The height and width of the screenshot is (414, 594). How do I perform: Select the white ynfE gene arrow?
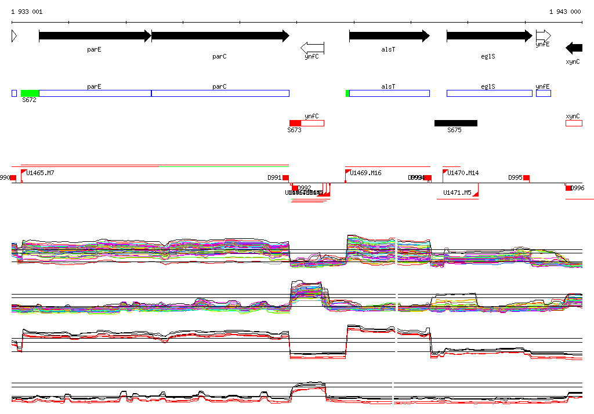(544, 36)
